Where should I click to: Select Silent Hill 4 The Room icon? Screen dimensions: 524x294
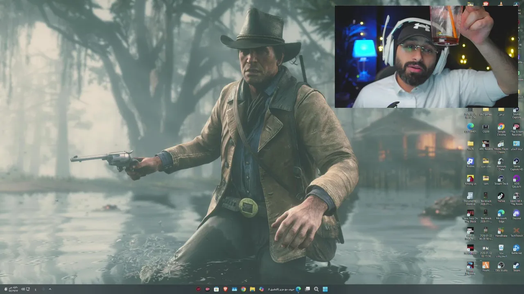pos(516,199)
